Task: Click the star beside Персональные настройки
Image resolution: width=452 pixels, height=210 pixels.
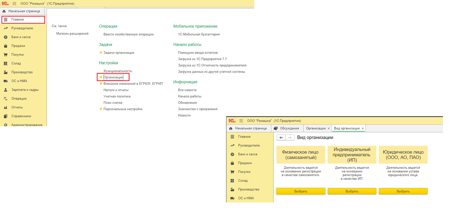Action: coord(101,109)
